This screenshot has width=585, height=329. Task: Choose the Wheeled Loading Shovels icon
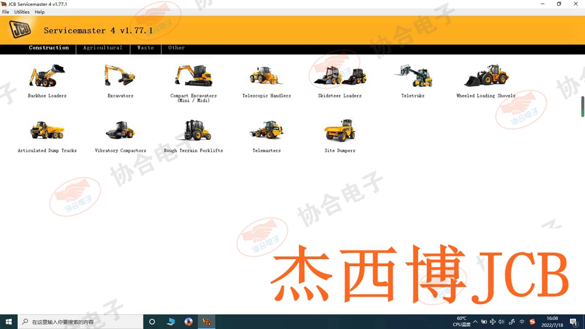pos(486,75)
